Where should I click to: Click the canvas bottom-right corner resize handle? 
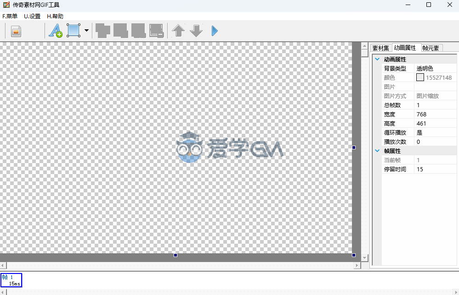click(x=354, y=255)
